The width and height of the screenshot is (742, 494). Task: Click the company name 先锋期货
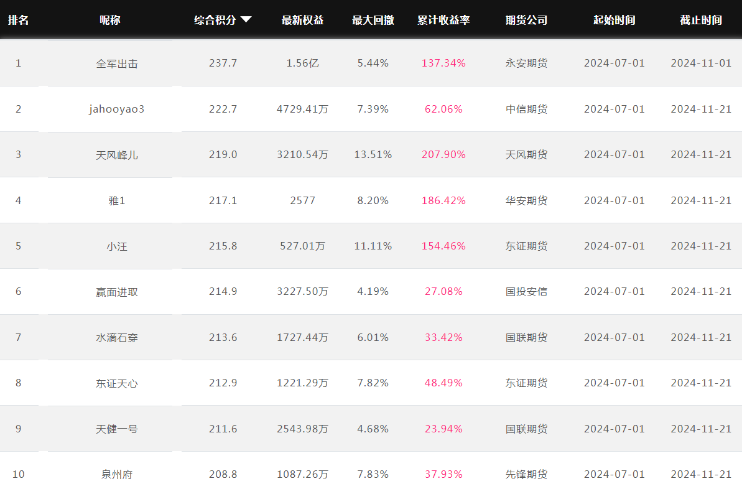[526, 474]
